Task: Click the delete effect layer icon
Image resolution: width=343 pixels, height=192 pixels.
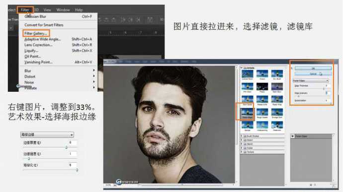Action: pyautogui.click(x=315, y=185)
